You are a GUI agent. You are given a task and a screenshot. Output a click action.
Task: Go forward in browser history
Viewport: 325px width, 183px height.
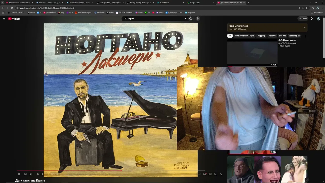click(7, 8)
